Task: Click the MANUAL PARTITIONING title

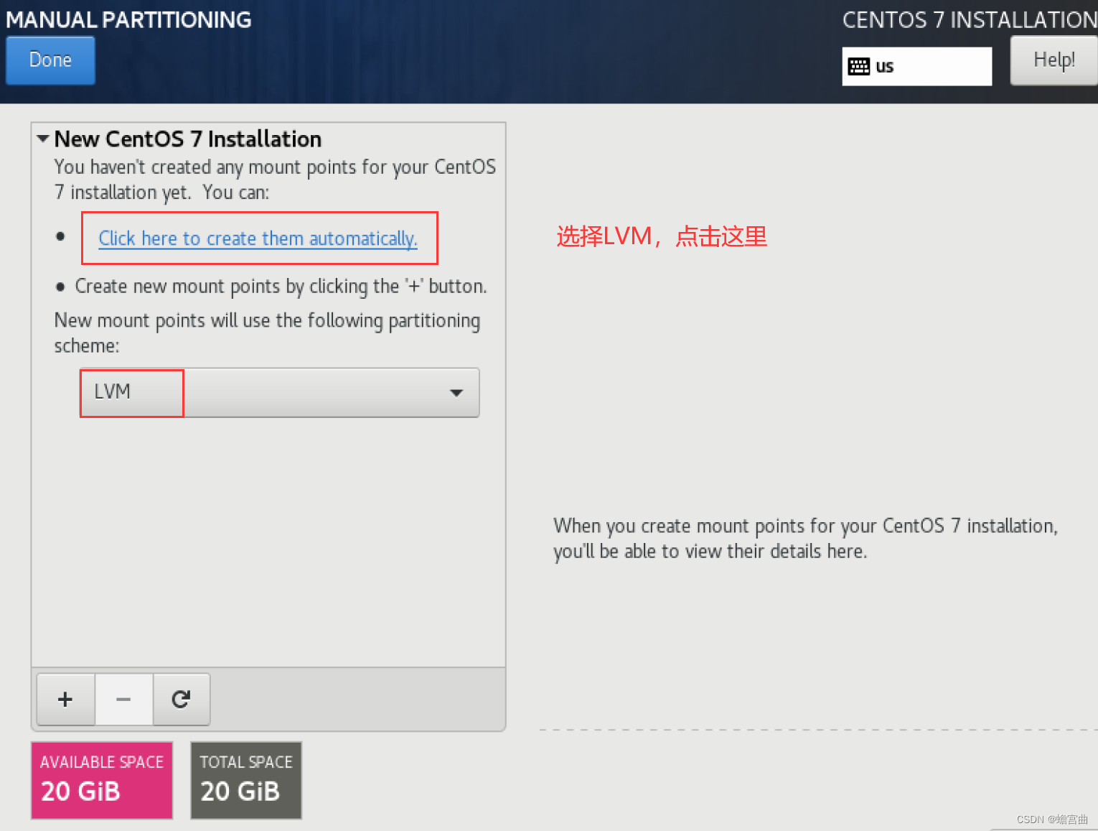Action: point(129,19)
